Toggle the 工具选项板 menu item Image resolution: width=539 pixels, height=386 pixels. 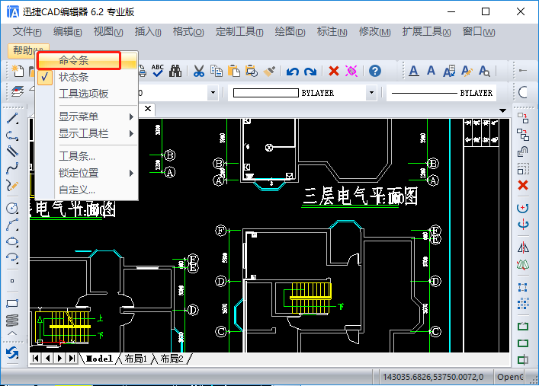point(88,94)
